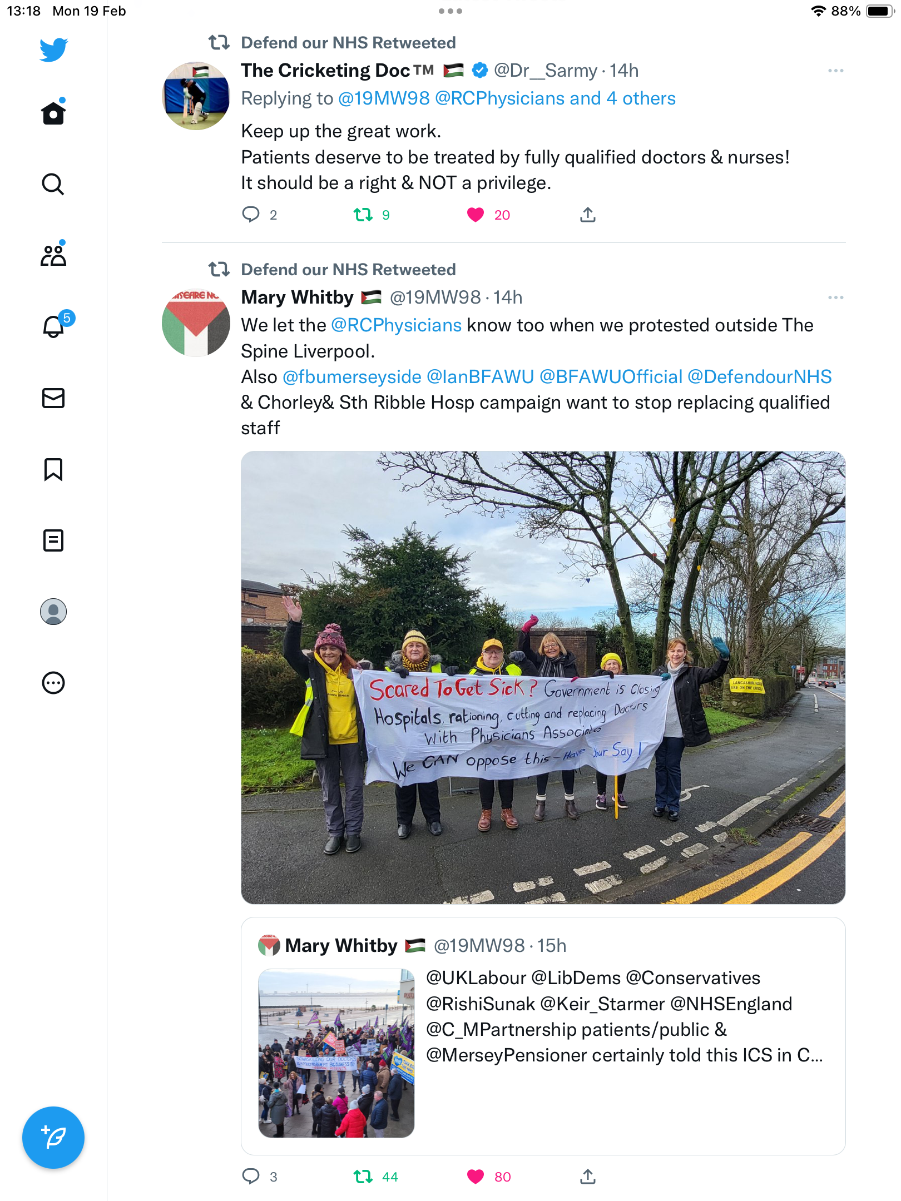
Task: Share Mary Whitby's tweet via share icon
Action: coord(588,1177)
